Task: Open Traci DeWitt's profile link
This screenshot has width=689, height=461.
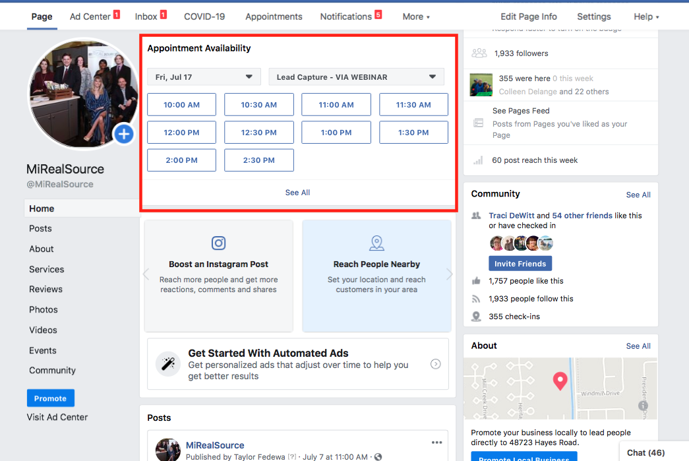Action: [512, 216]
